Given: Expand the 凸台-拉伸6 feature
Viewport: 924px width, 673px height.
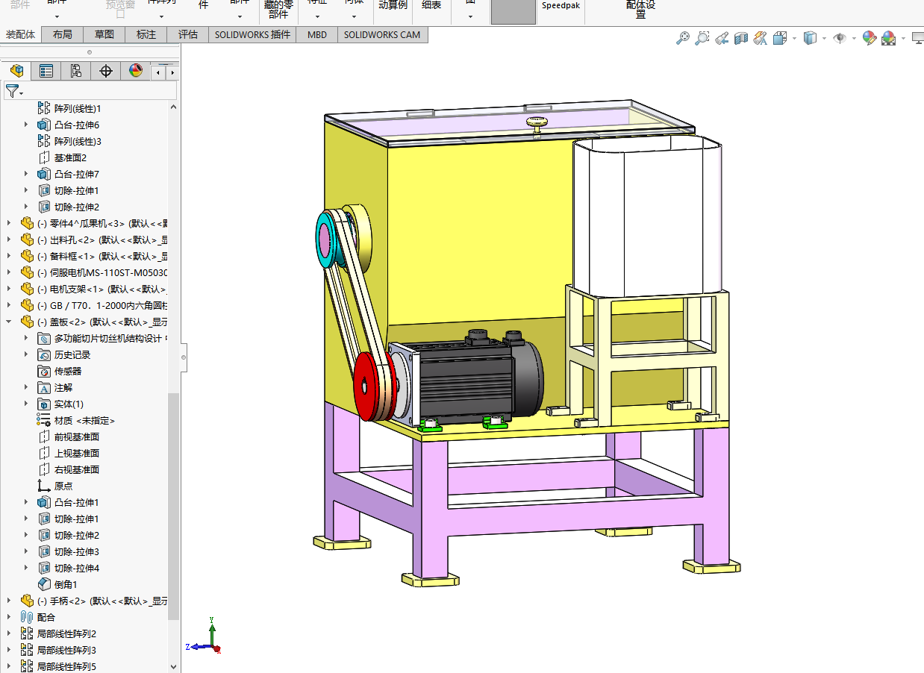Looking at the screenshot, I should point(27,125).
